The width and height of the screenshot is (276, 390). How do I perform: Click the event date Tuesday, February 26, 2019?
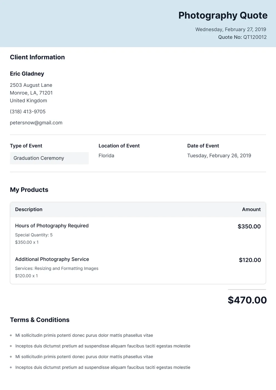(219, 156)
